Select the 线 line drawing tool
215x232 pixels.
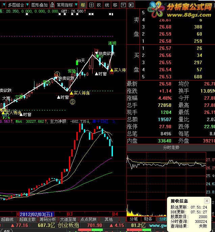(x=107, y=5)
